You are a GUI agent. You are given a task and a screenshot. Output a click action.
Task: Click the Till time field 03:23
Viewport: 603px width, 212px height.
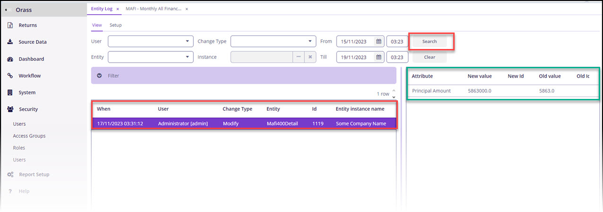tap(397, 57)
